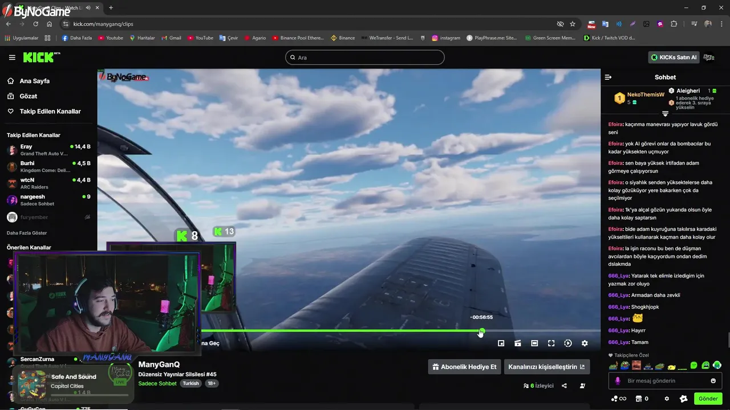Image resolution: width=730 pixels, height=410 pixels.
Task: Click the purple microphone icon in chat
Action: (x=618, y=381)
